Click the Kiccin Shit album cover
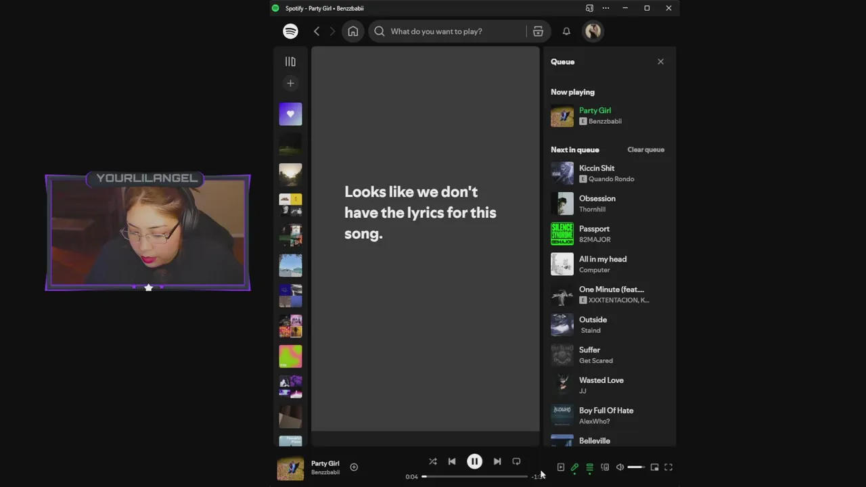The width and height of the screenshot is (866, 487). tap(562, 173)
